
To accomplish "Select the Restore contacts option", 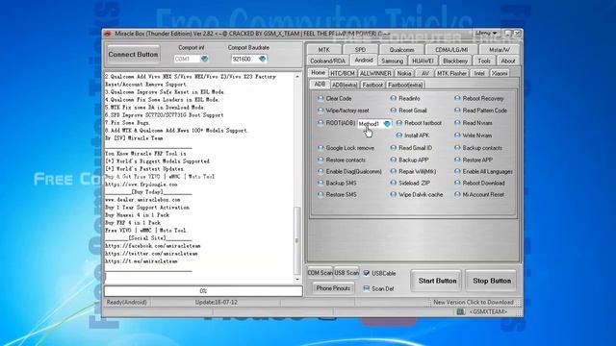I will point(342,161).
